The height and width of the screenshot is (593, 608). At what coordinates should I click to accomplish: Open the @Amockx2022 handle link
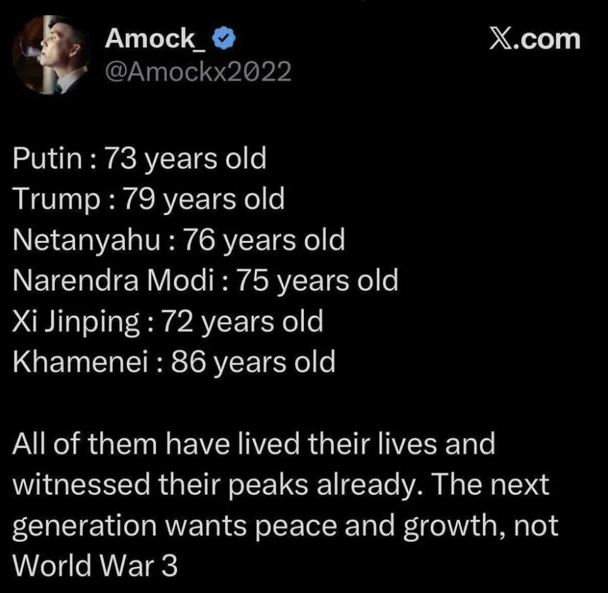click(197, 71)
